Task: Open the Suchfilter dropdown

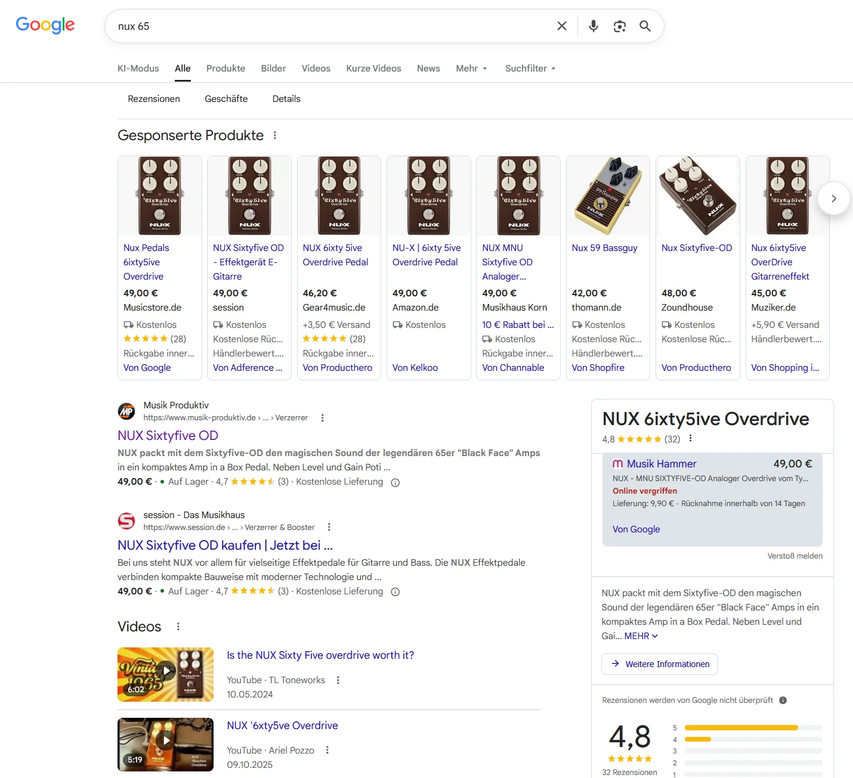Action: 530,69
